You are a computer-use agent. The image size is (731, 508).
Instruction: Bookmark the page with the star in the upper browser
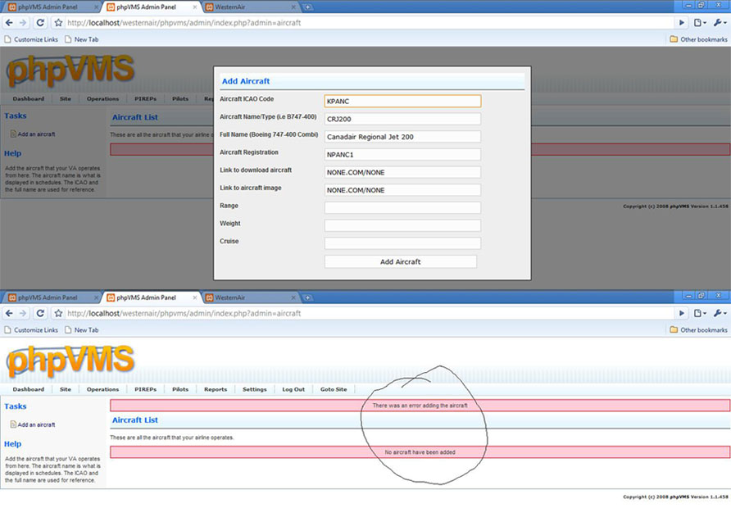click(x=58, y=22)
